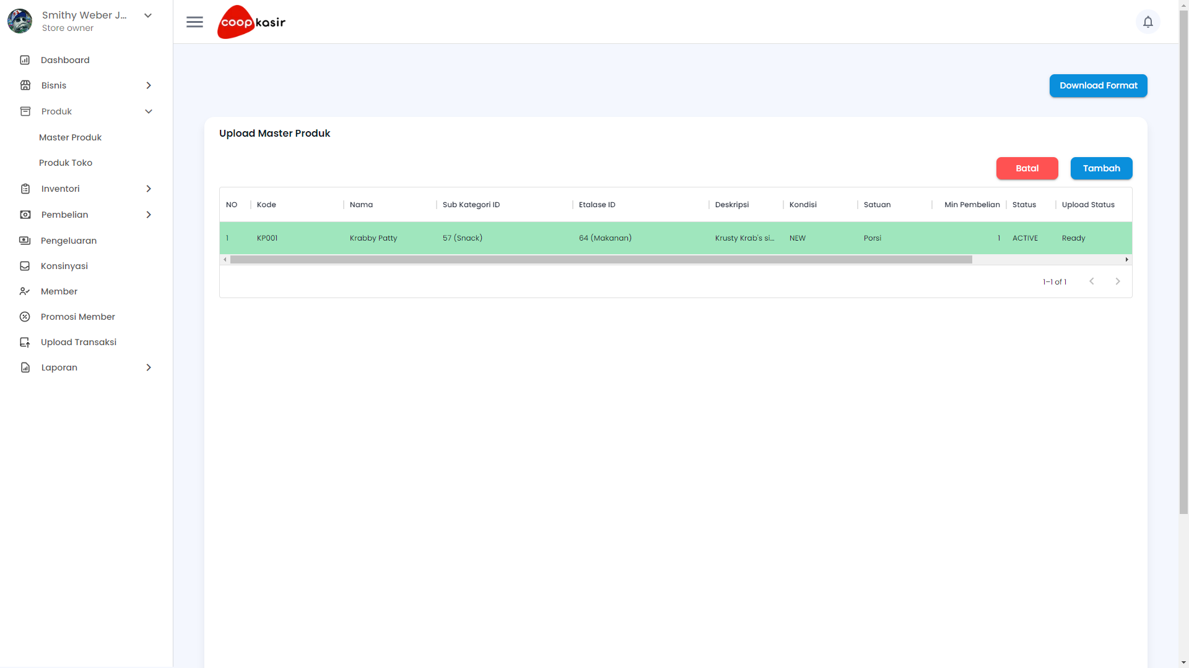The image size is (1189, 668).
Task: Click the Bisnis store icon
Action: [25, 85]
